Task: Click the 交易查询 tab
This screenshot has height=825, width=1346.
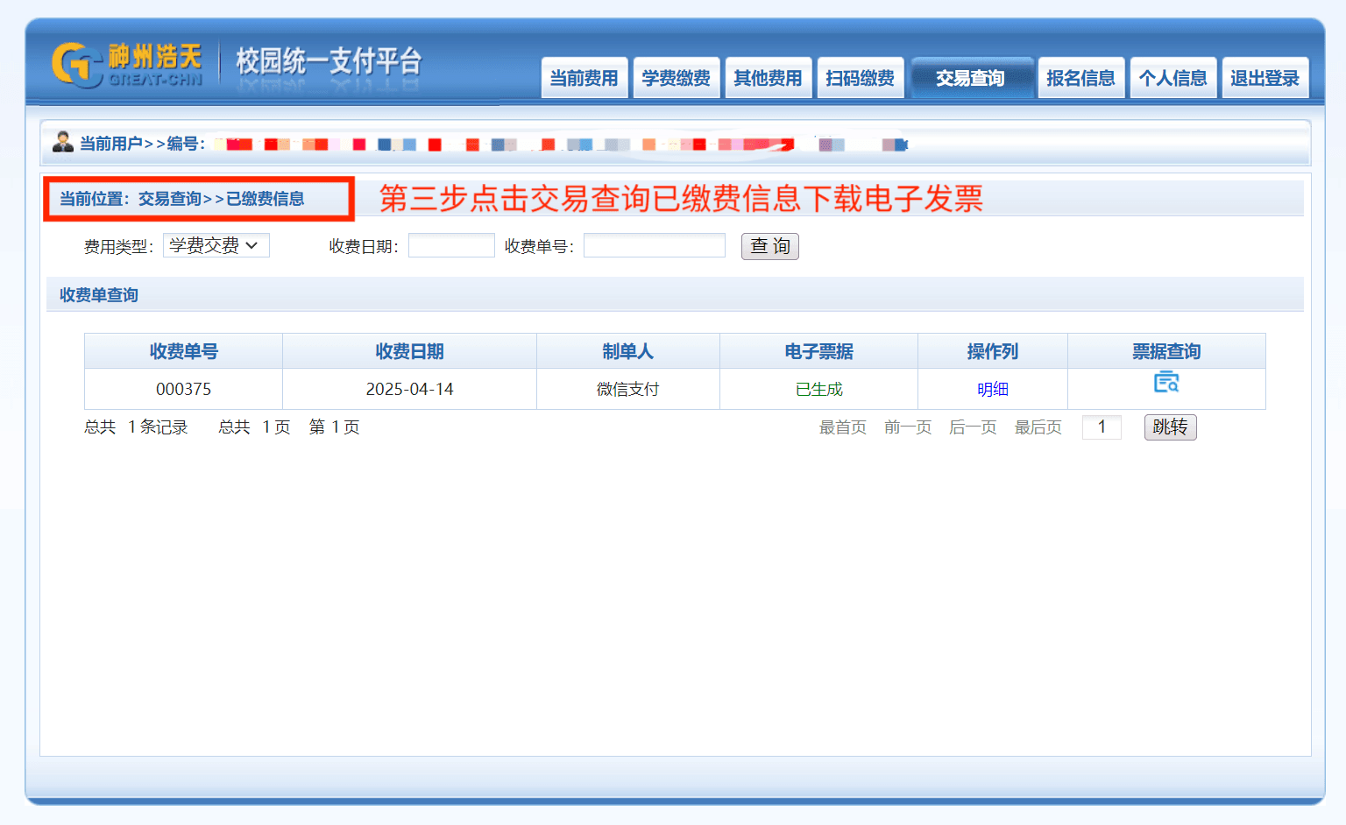Action: [970, 79]
